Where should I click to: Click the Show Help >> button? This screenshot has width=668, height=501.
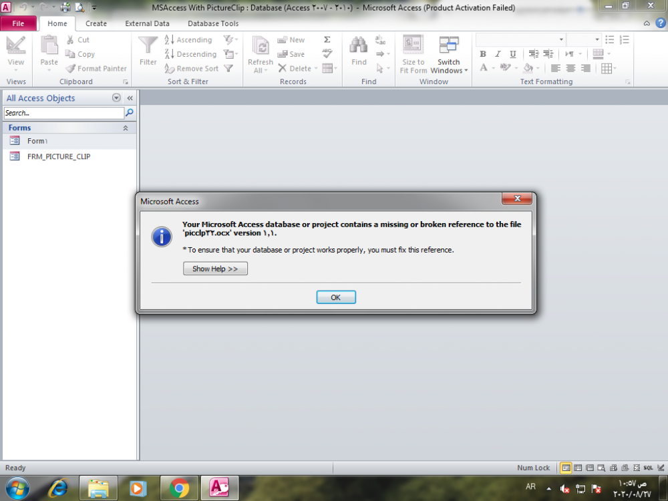215,269
